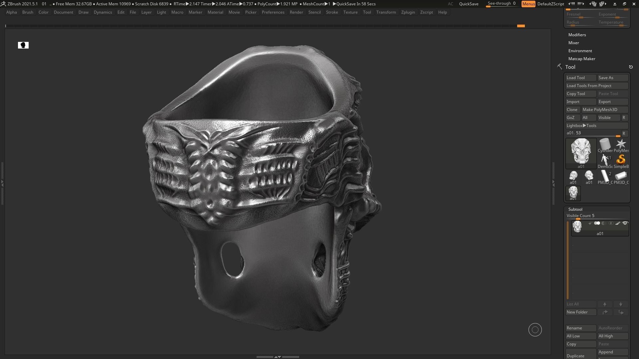Expand the Modifiers section
The image size is (639, 359).
pyautogui.click(x=577, y=35)
